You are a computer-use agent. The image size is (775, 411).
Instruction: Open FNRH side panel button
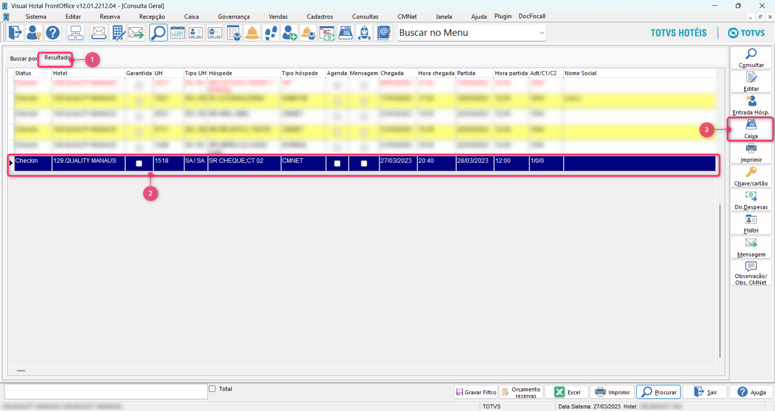(751, 224)
